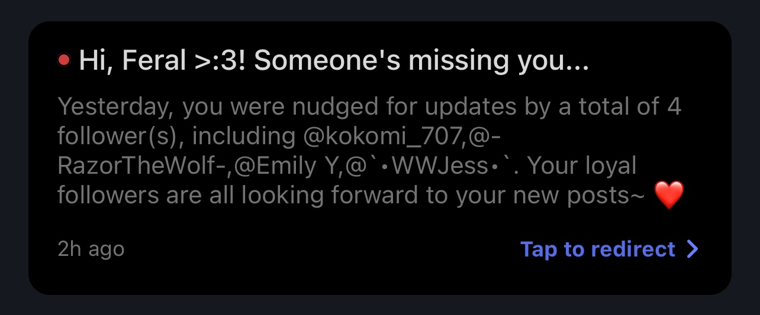Click the red unread notification dot

64,60
